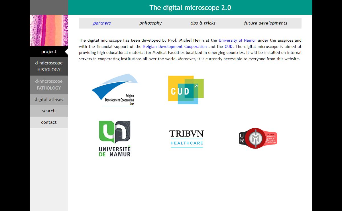Viewport: 342px width, 211px height.
Task: Click the URPhyM research unit logo
Action: tap(258, 138)
